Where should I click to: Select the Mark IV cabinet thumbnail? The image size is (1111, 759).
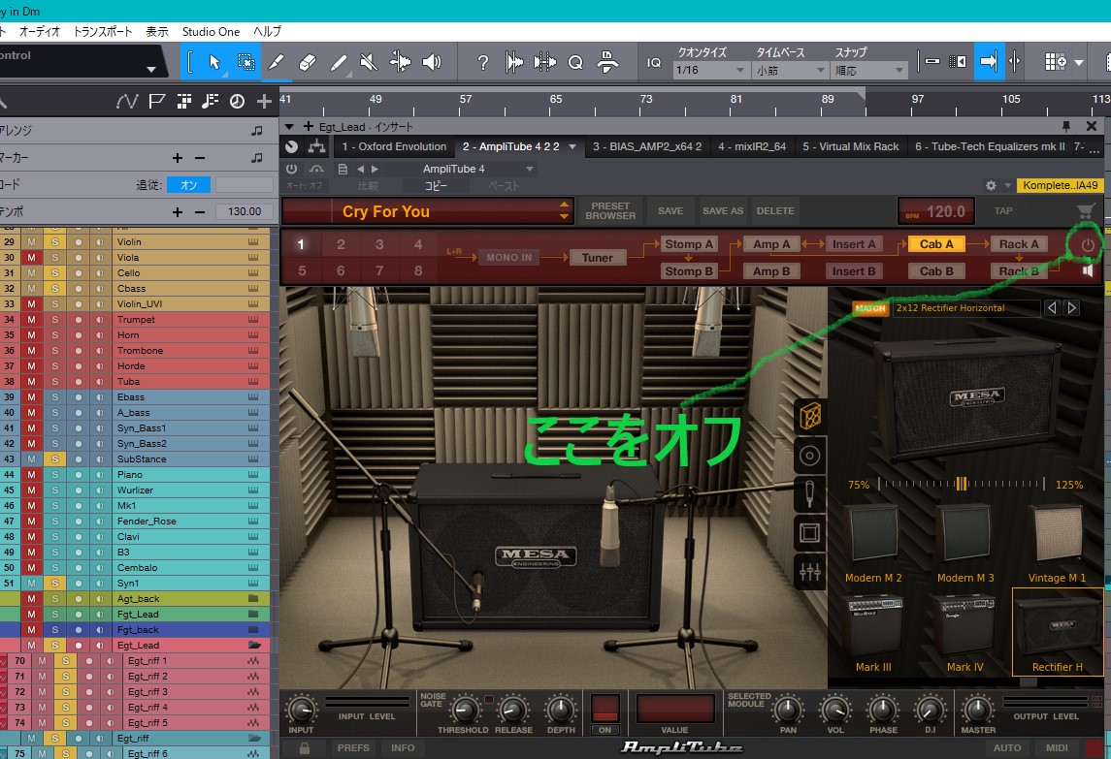[x=965, y=633]
